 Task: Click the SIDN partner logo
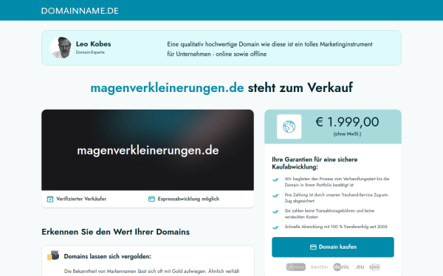point(374,266)
